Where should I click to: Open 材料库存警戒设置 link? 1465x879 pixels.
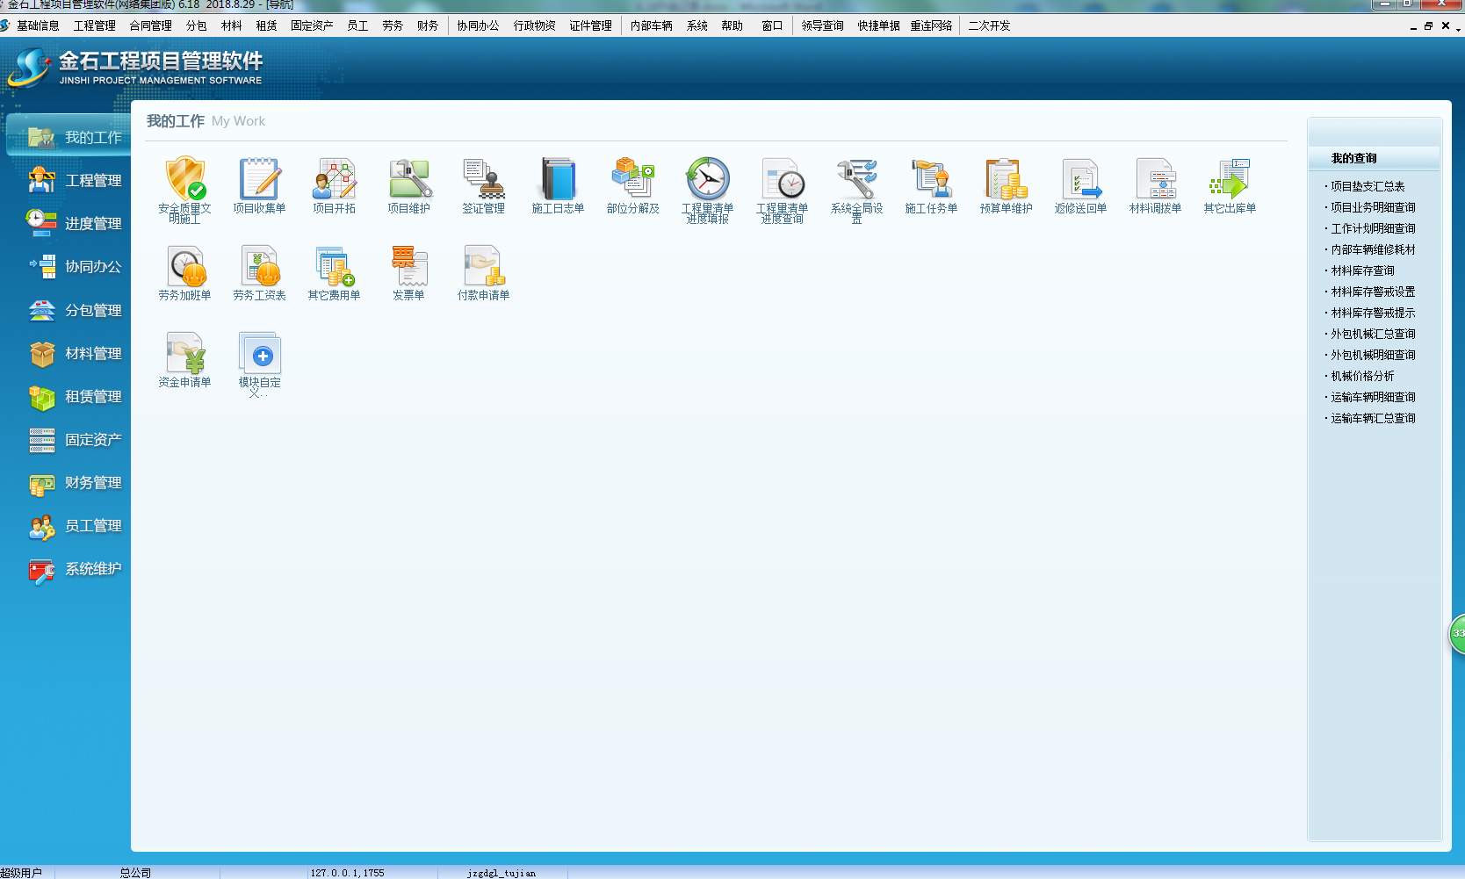tap(1373, 292)
